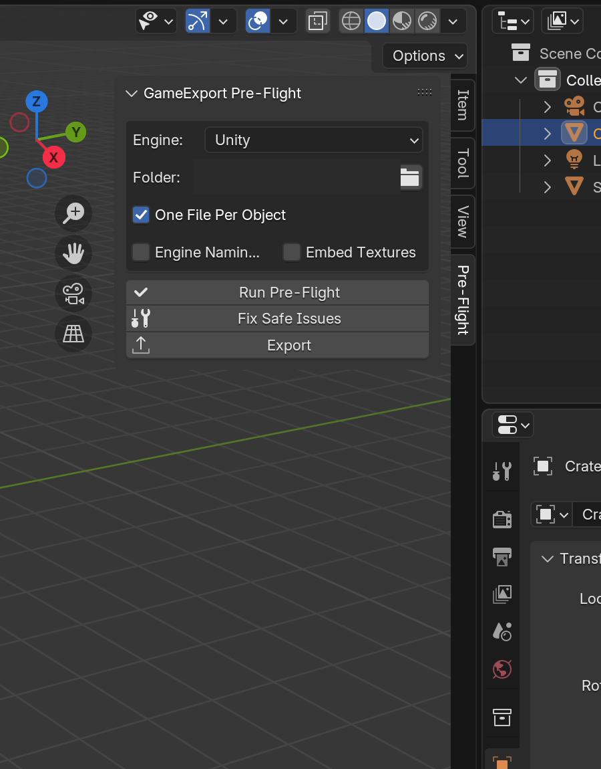
Task: Click the pan view hand icon
Action: pos(73,253)
